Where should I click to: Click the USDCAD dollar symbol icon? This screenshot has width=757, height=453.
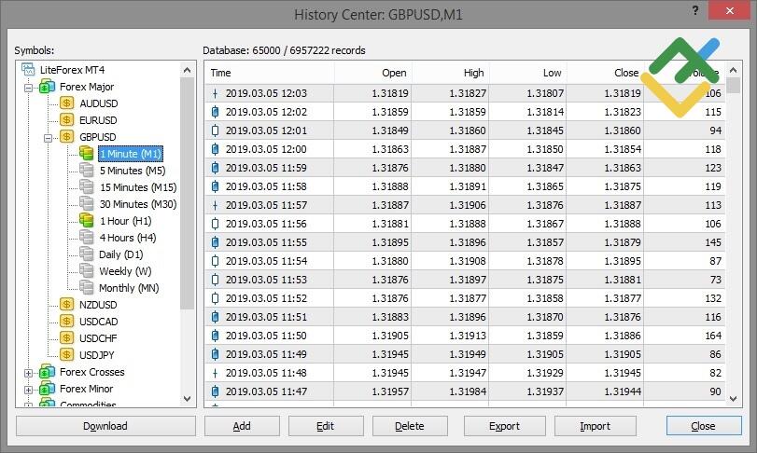coord(66,322)
